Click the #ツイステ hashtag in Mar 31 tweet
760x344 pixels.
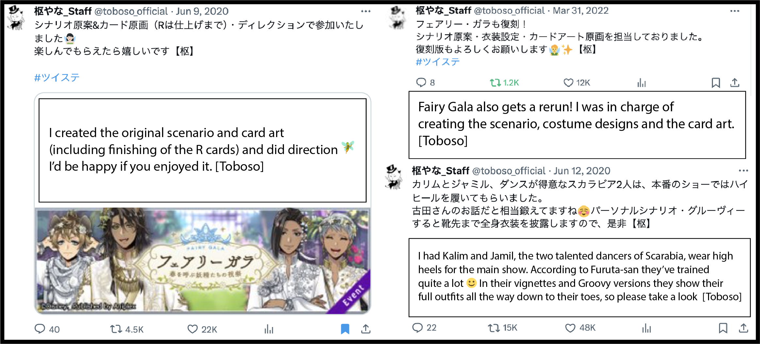coord(438,62)
